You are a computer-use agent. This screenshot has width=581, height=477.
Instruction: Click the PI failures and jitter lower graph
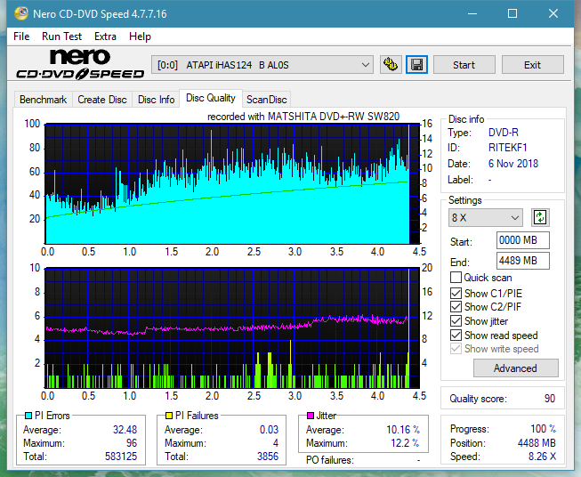pos(232,327)
